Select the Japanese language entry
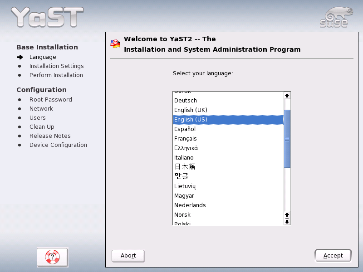This screenshot has width=363, height=272. (x=185, y=166)
